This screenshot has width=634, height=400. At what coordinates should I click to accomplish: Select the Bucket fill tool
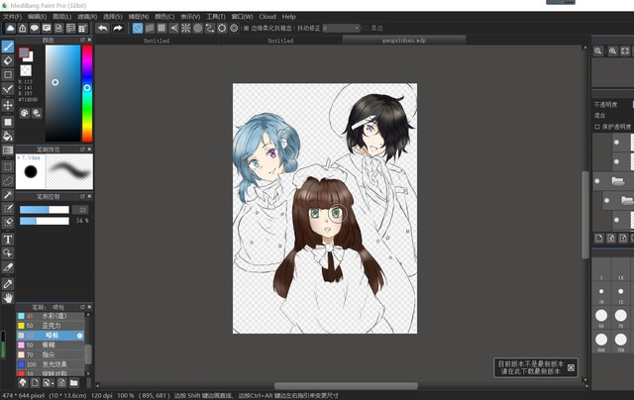point(8,136)
